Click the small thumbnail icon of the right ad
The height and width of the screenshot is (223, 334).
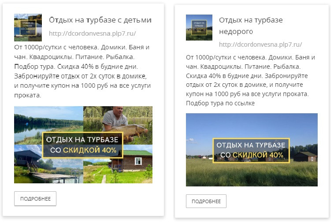199,27
